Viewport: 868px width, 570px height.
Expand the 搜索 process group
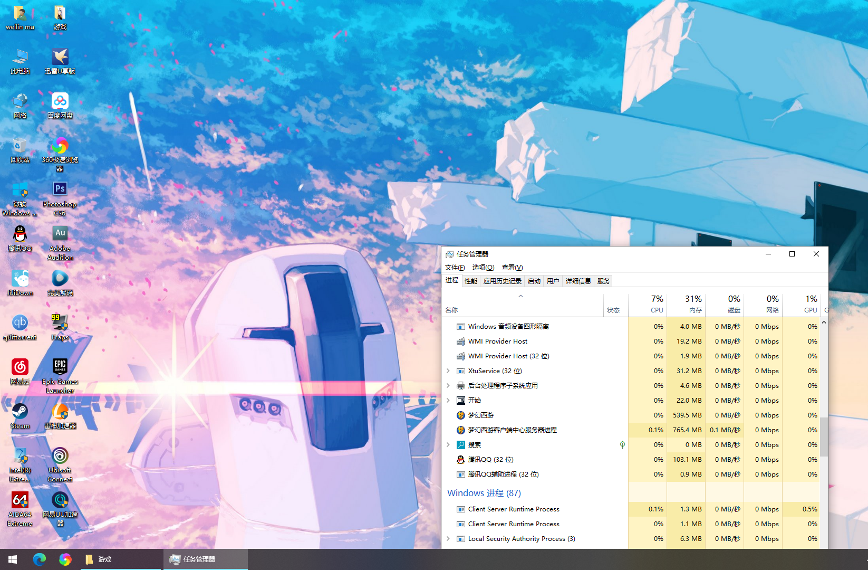pyautogui.click(x=448, y=445)
